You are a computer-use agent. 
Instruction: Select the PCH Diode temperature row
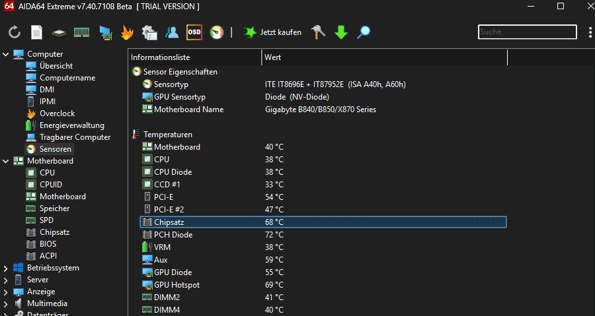pyautogui.click(x=323, y=235)
